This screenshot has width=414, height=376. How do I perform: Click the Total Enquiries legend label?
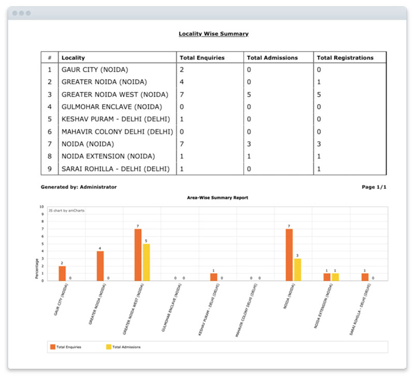(x=69, y=347)
